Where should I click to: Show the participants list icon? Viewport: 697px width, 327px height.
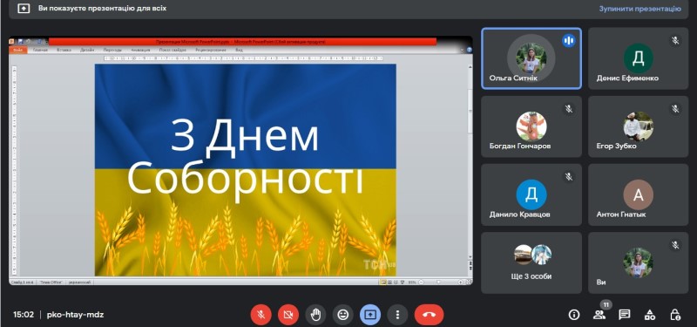pos(599,315)
